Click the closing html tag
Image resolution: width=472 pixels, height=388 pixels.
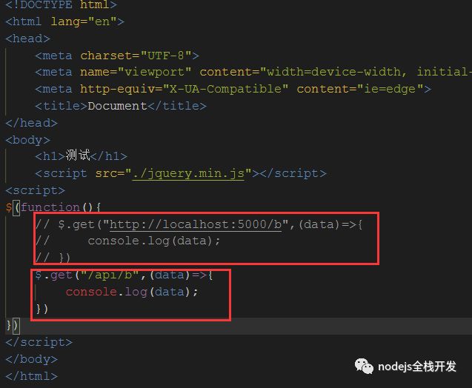pos(31,376)
